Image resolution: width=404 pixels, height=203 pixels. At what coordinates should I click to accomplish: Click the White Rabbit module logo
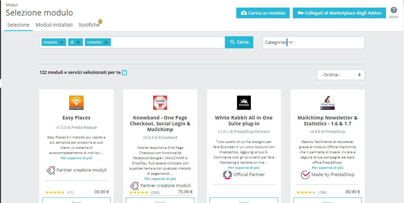(x=244, y=103)
